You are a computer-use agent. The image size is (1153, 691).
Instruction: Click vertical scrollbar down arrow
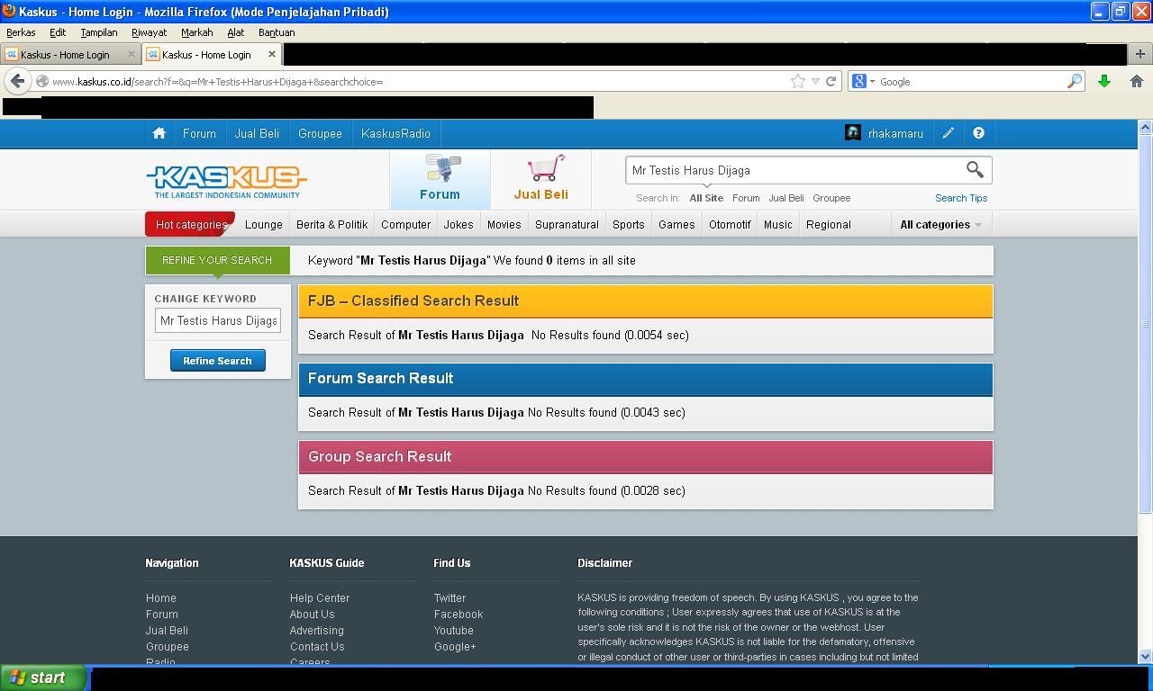tap(1145, 656)
